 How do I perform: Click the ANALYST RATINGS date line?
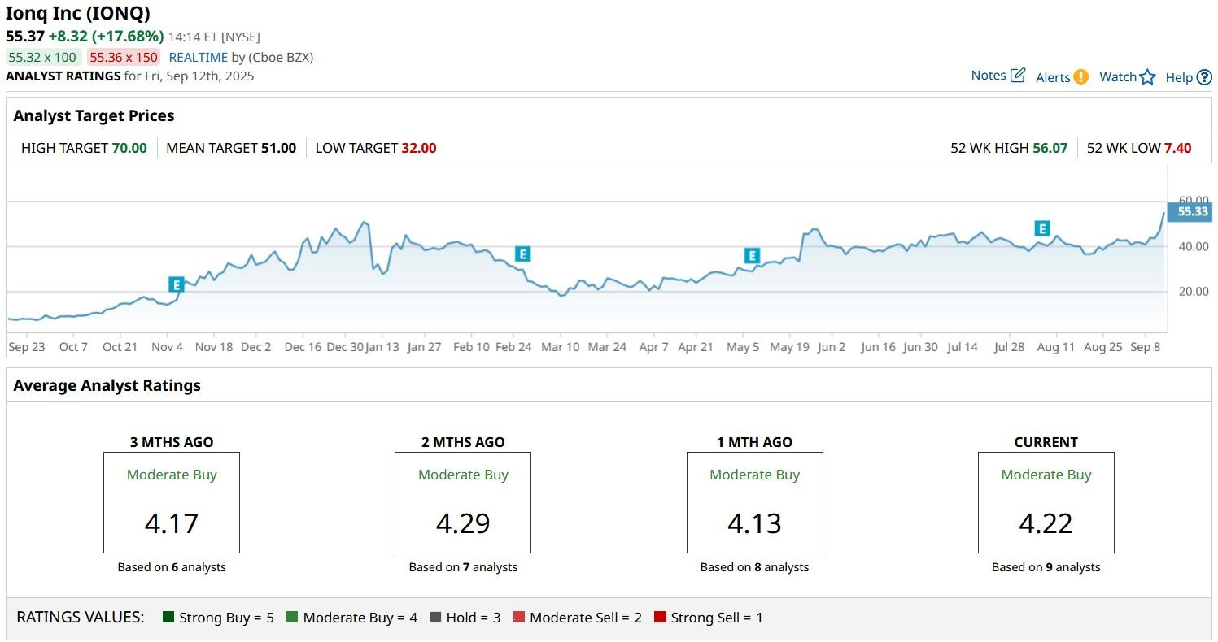pyautogui.click(x=130, y=76)
